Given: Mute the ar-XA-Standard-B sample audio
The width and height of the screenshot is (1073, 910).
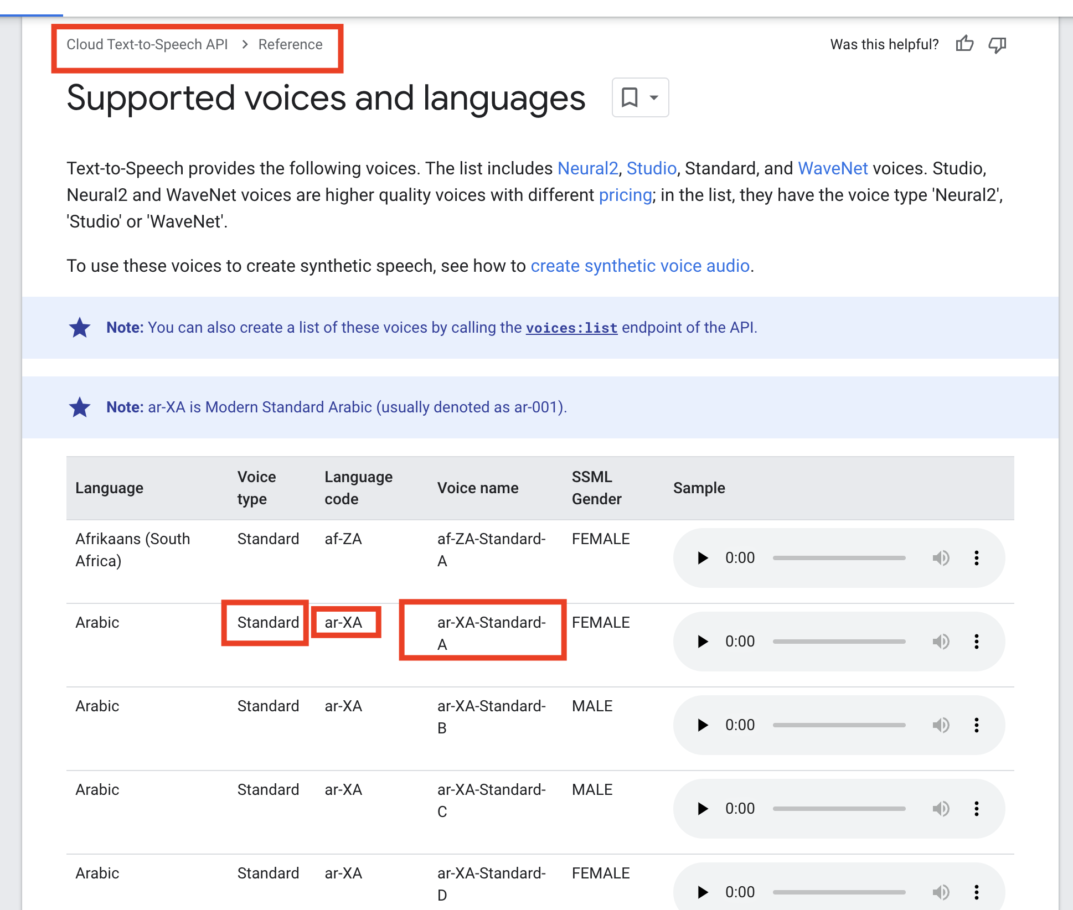Looking at the screenshot, I should [941, 725].
